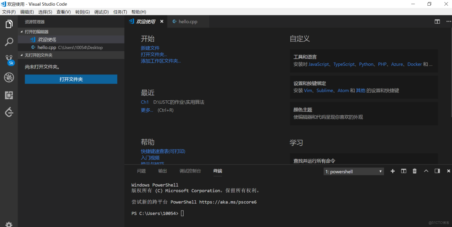Viewport: 452px width, 227px height.
Task: Open the 调试(D) menu
Action: click(102, 12)
